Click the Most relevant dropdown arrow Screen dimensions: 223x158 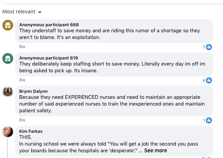[40, 12]
